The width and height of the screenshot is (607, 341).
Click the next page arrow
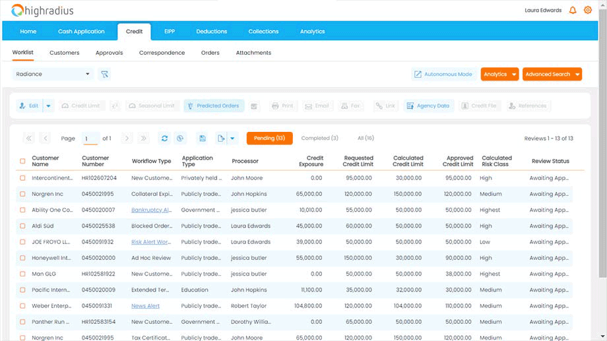click(x=127, y=139)
